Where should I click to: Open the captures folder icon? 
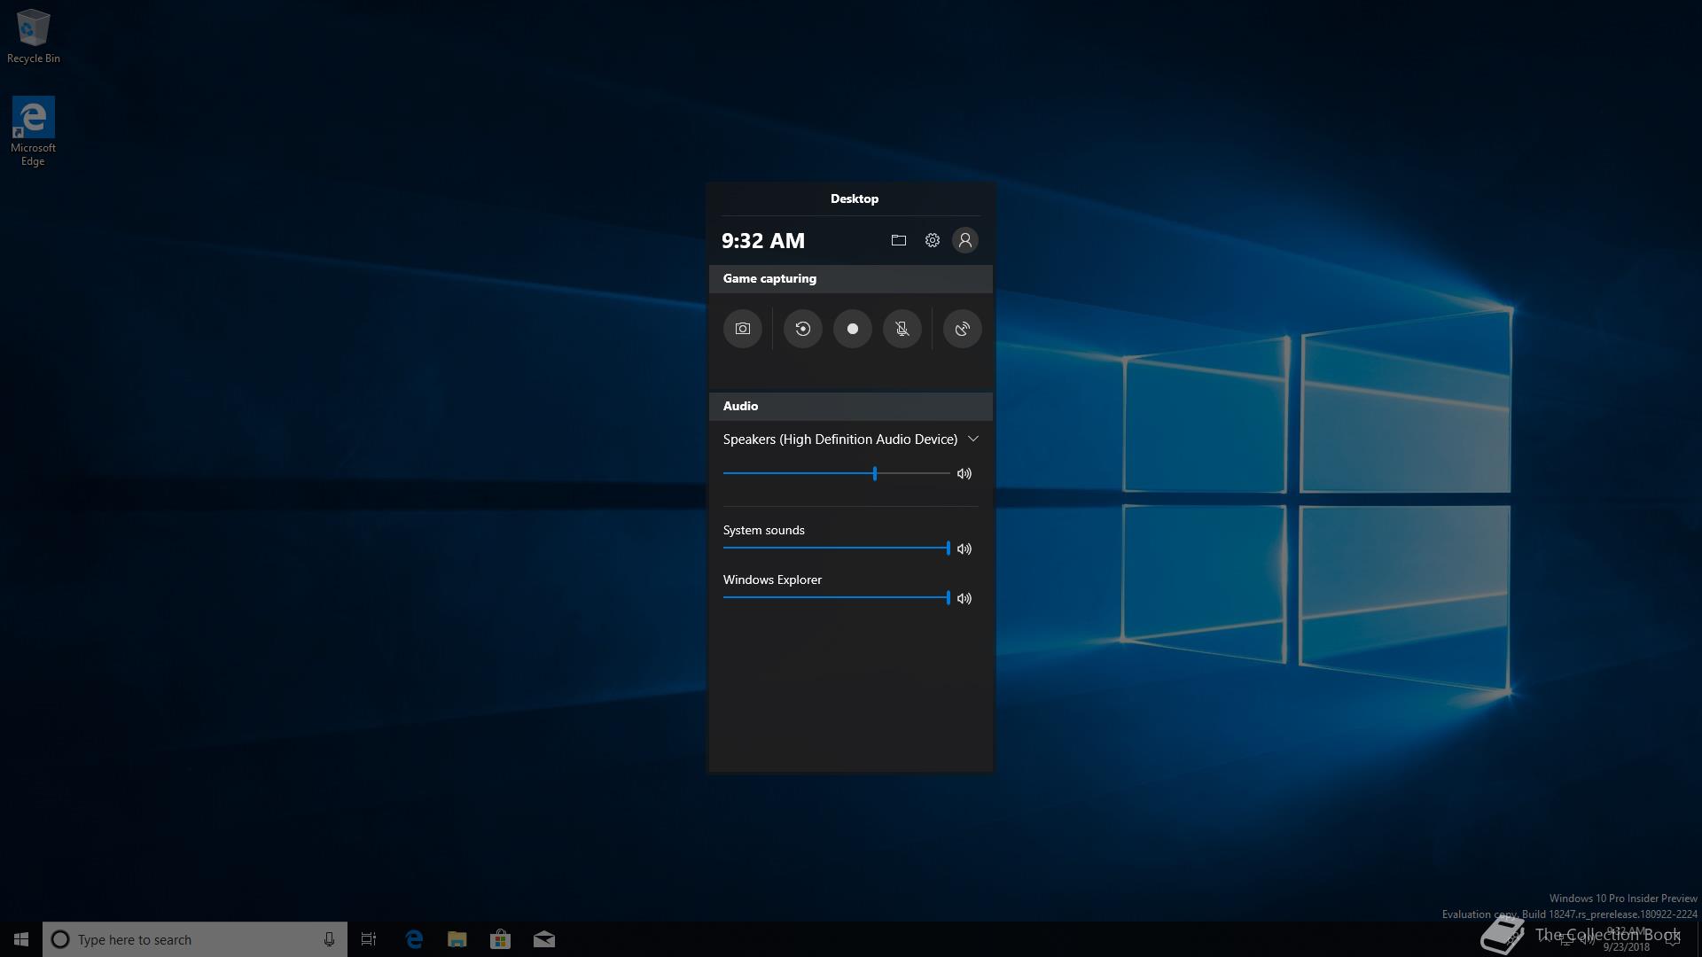point(898,240)
